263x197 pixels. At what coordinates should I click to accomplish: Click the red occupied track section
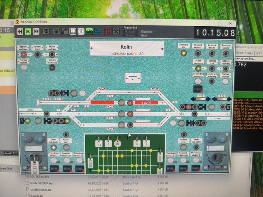(x=102, y=102)
